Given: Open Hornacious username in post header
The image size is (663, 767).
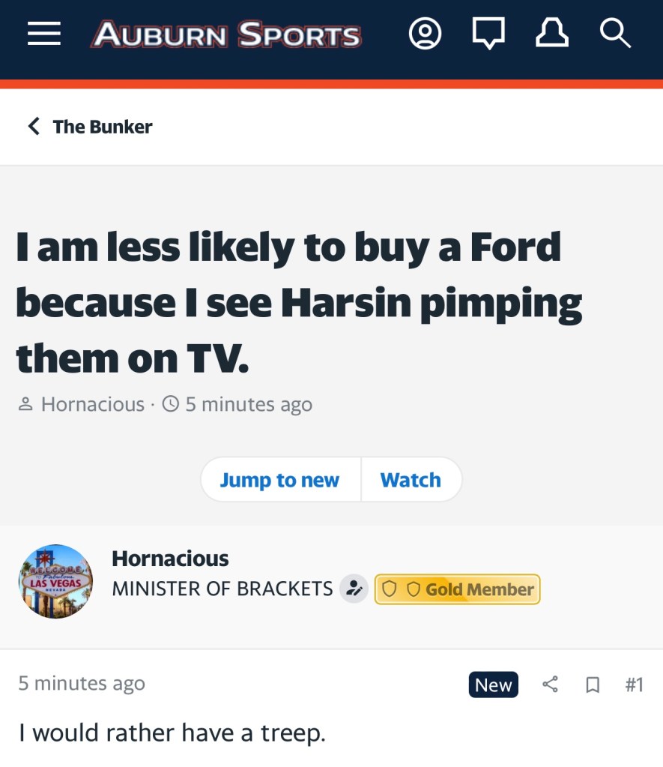Looking at the screenshot, I should (x=170, y=559).
